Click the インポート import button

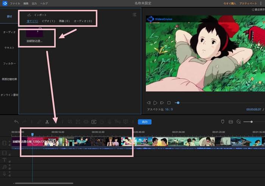[40, 15]
